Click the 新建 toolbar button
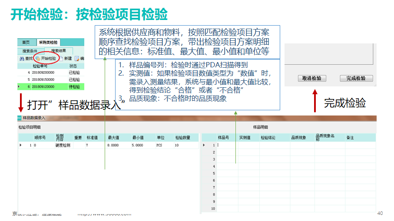This screenshot has height=221, width=394. click(x=66, y=59)
